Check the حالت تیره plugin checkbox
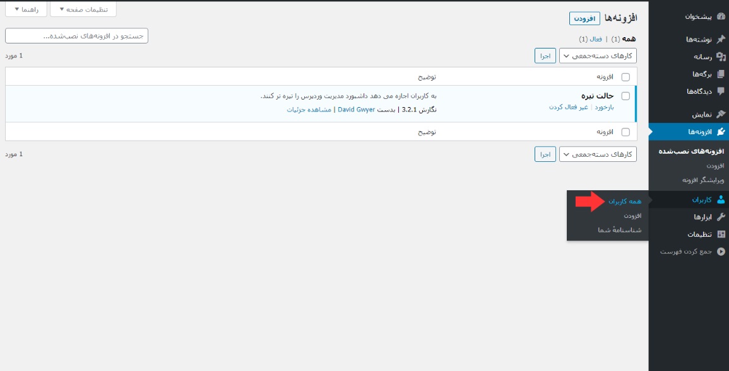 pyautogui.click(x=625, y=96)
